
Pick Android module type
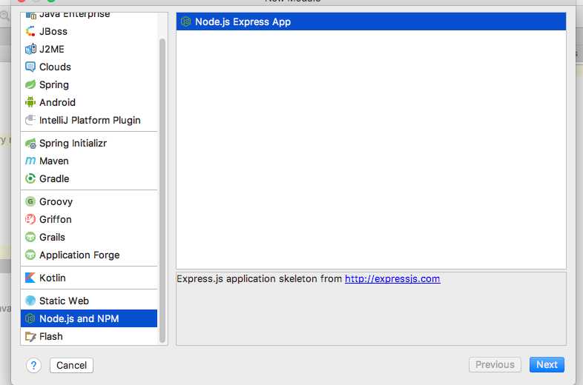[x=89, y=102]
